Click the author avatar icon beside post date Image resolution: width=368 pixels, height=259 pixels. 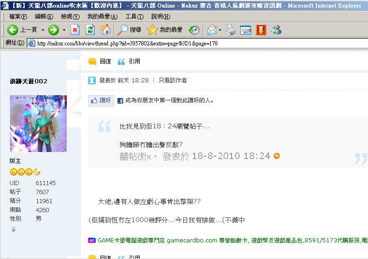[x=92, y=80]
